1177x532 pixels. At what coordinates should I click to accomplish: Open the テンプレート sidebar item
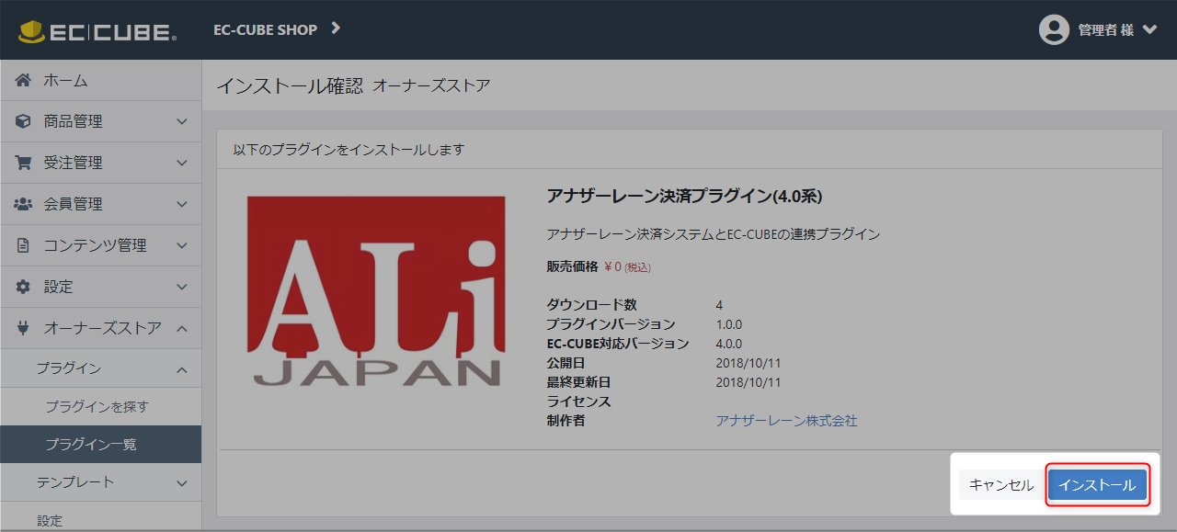(x=101, y=482)
